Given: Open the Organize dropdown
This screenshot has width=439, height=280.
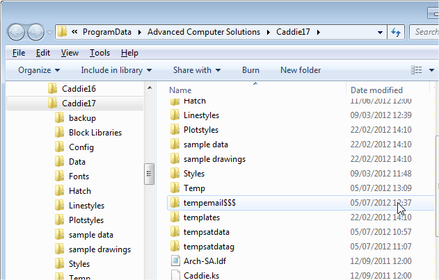Looking at the screenshot, I should pyautogui.click(x=39, y=70).
